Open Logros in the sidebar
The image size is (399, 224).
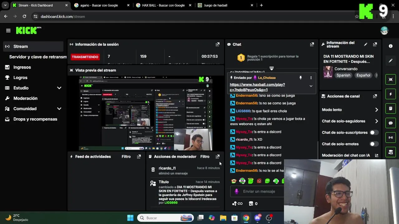coord(20,77)
